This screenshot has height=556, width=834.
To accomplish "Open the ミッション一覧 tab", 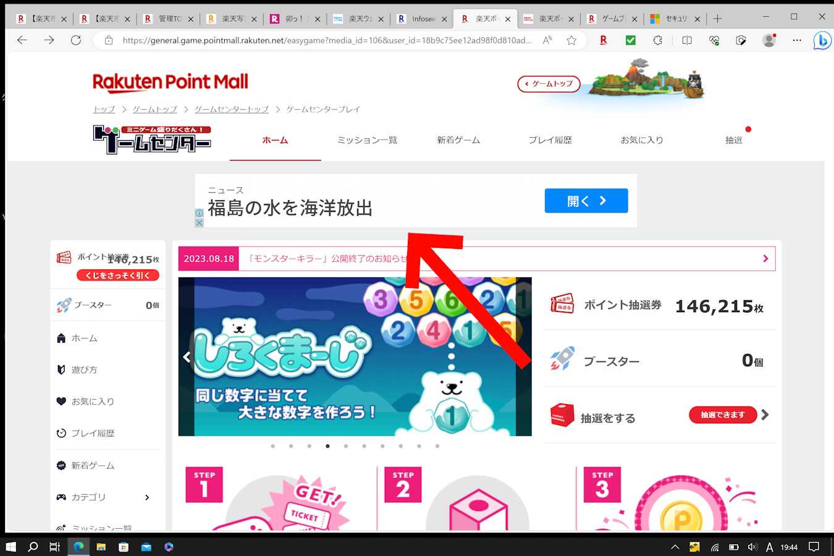I will (367, 140).
